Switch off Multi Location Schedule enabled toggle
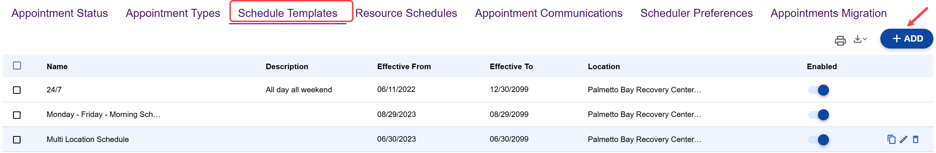The image size is (936, 153). [x=819, y=140]
